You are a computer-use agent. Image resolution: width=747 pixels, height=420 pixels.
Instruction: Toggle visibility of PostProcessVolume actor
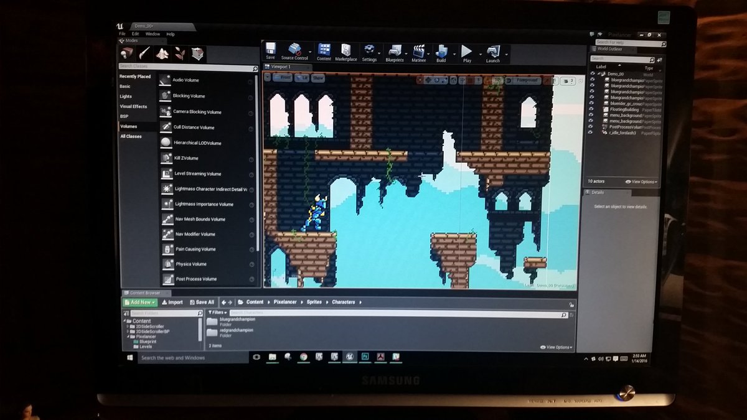coord(592,127)
